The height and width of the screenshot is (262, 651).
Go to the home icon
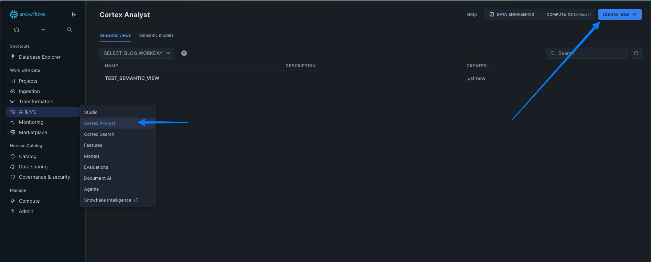tap(17, 29)
